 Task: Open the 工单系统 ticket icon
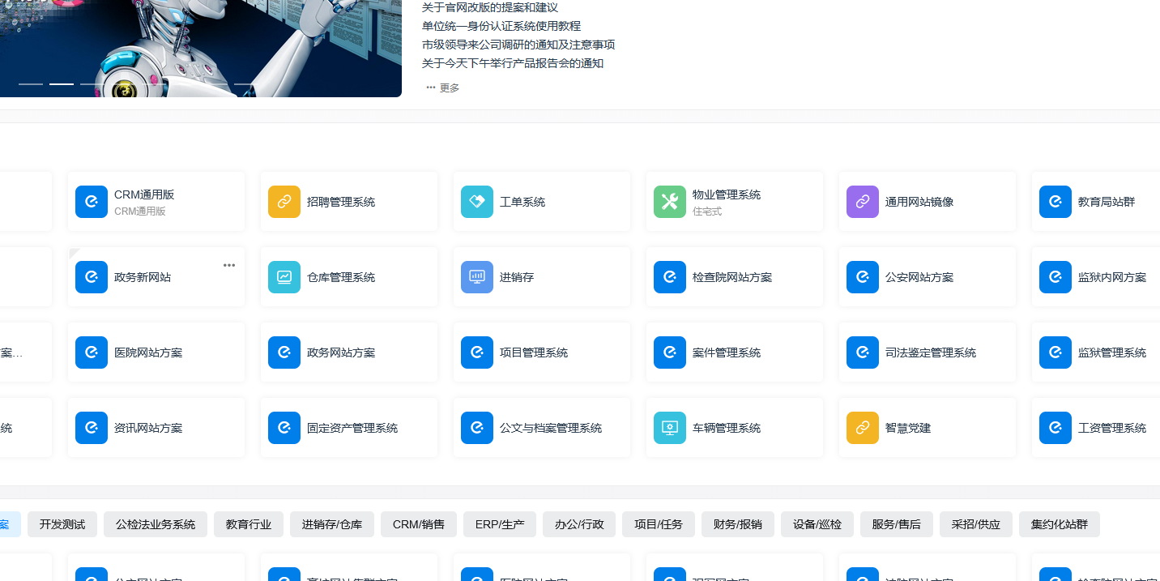[477, 202]
